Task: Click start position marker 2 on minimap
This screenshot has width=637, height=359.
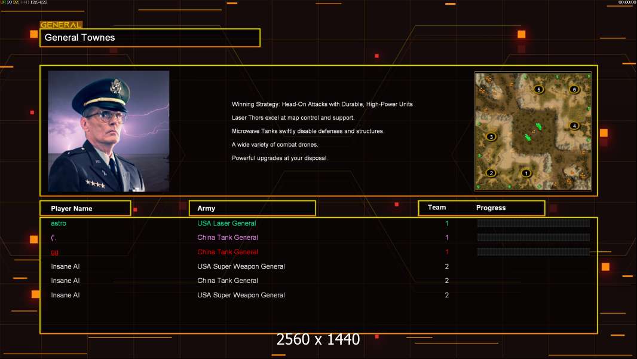Action: (x=491, y=173)
